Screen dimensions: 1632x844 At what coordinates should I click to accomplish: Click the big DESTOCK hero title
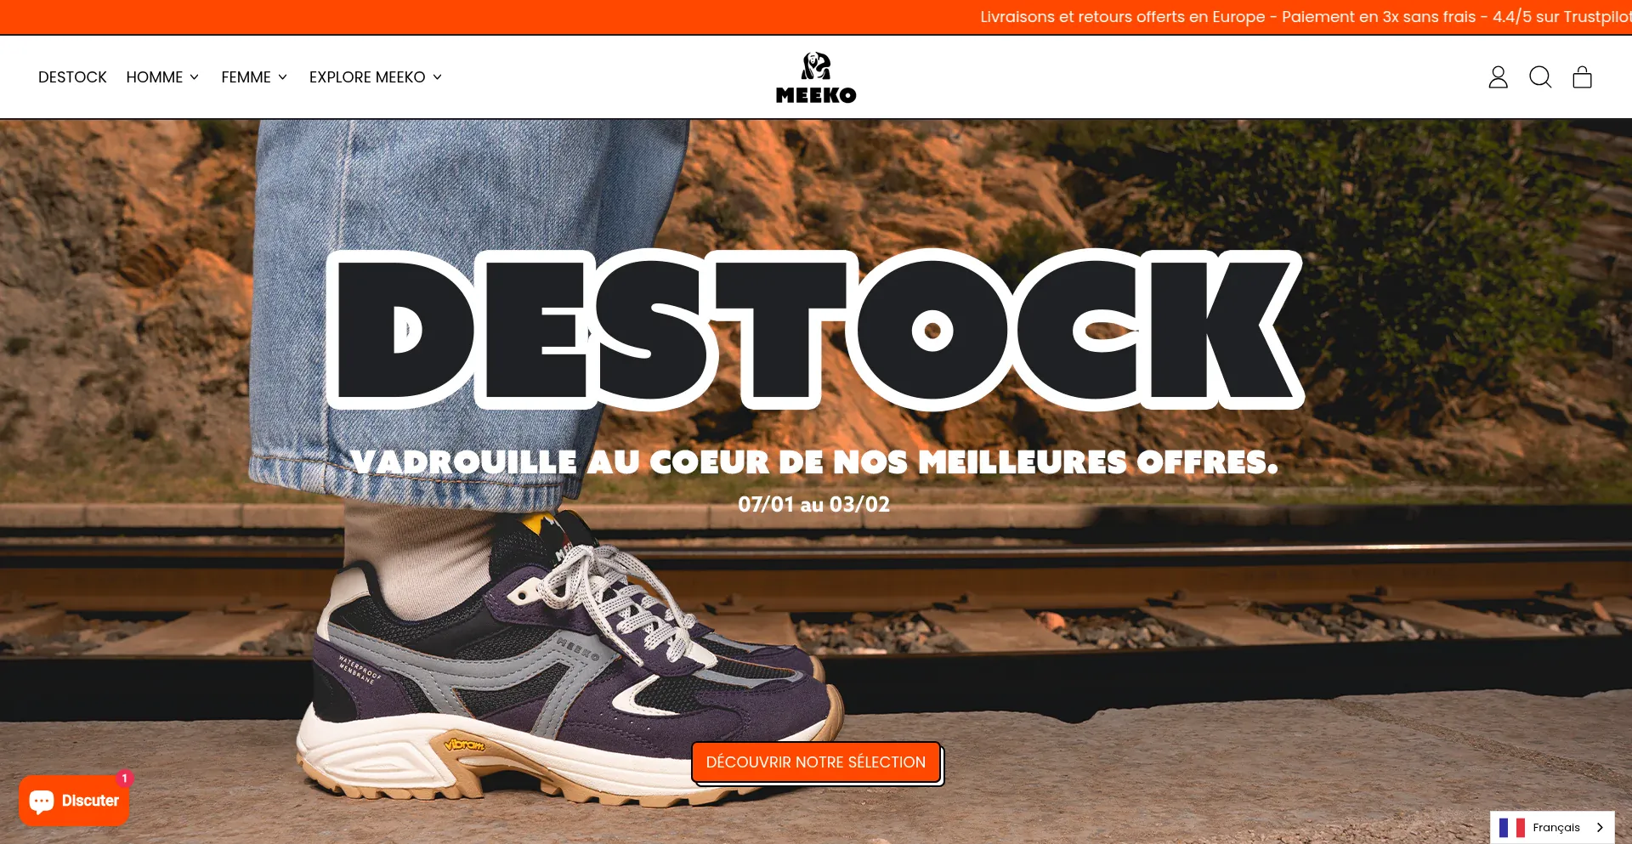[x=815, y=330]
